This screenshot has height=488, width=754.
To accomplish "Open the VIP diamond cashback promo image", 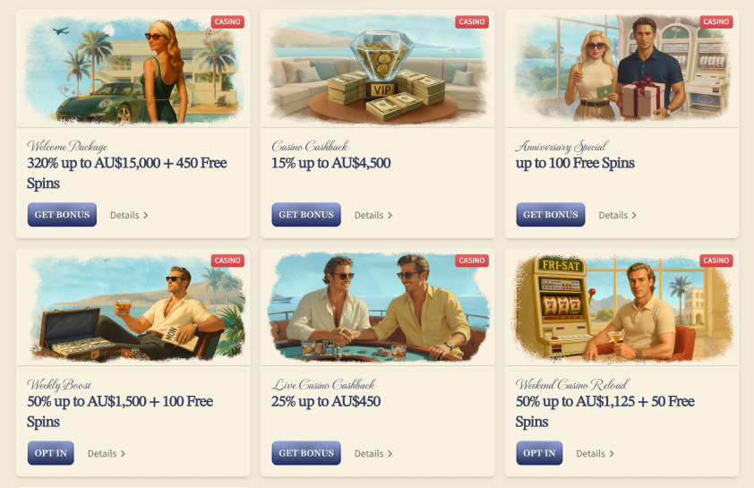I will [377, 69].
